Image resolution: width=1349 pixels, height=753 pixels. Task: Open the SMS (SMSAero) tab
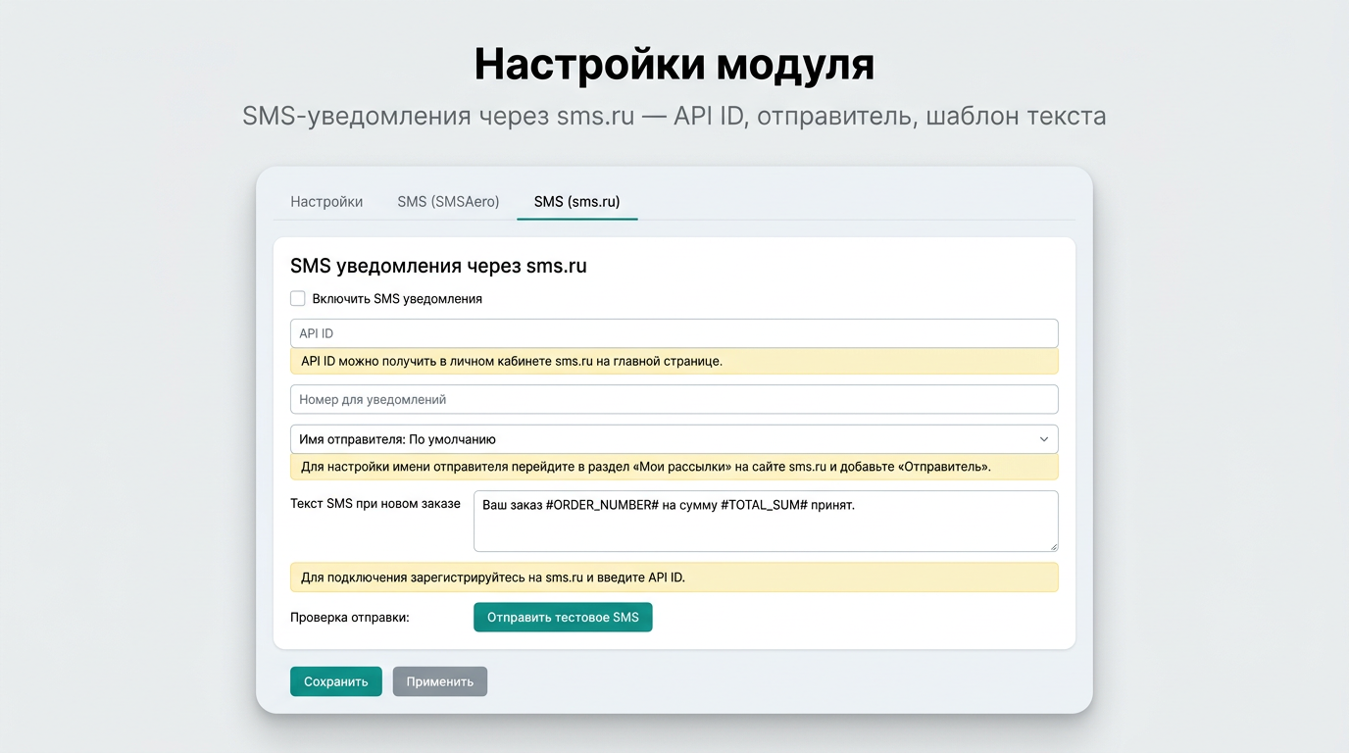point(448,202)
